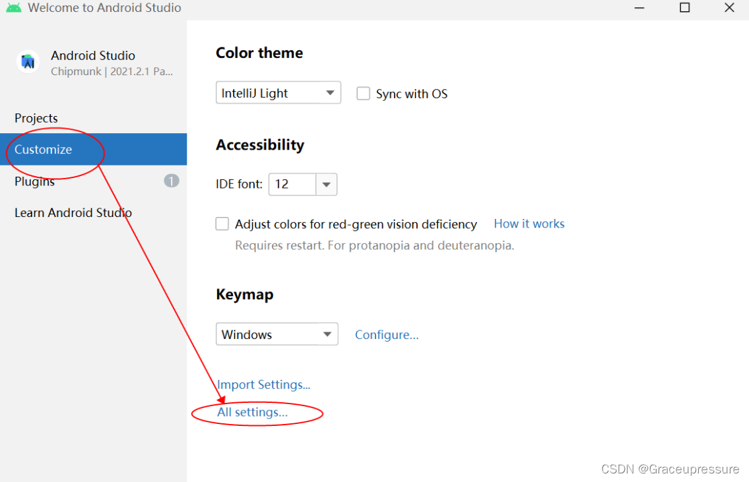Enable the Sync with OS checkbox

coord(363,94)
